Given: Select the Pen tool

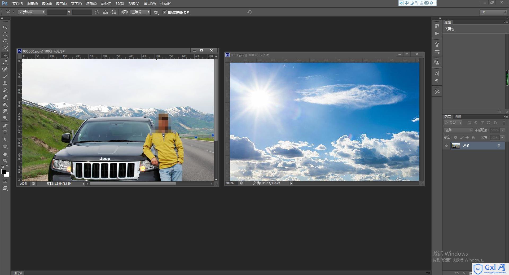Looking at the screenshot, I should pyautogui.click(x=5, y=125).
